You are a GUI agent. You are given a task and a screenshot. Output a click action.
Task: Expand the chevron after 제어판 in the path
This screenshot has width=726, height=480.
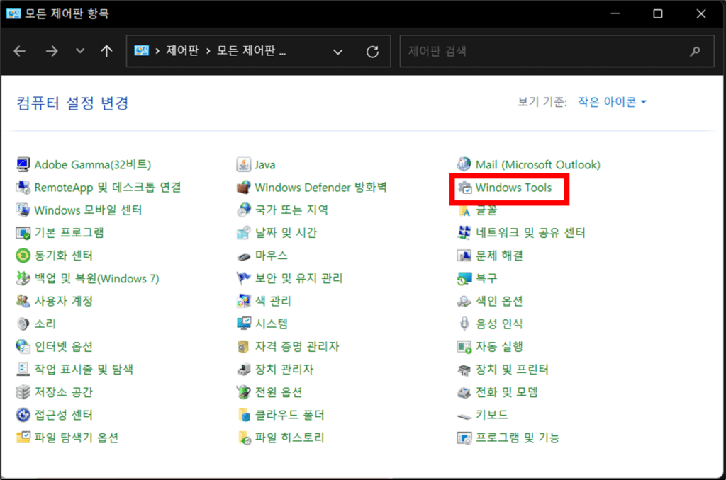click(x=208, y=51)
